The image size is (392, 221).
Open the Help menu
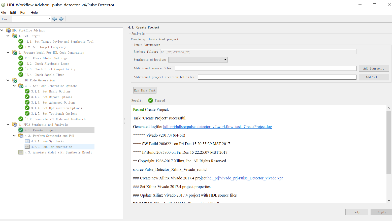[34, 12]
